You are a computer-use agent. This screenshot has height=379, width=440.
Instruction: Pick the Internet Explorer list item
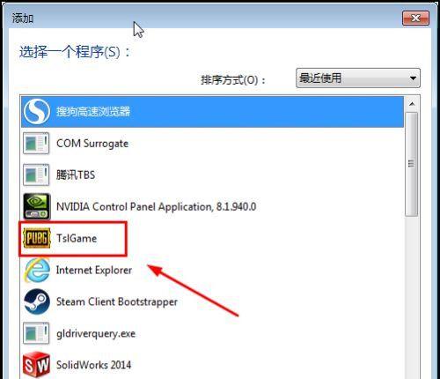213,270
